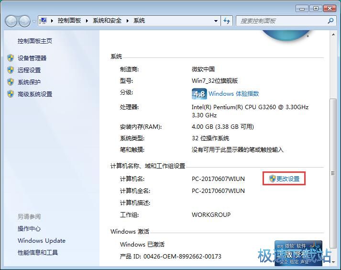This screenshot has height=270, width=341.
Task: Expand arrow after 系统和安全 breadcrumb
Action: [127, 21]
